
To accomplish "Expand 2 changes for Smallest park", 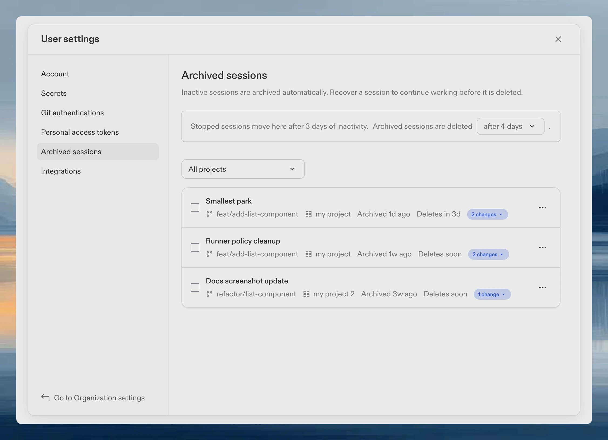I will pyautogui.click(x=487, y=214).
